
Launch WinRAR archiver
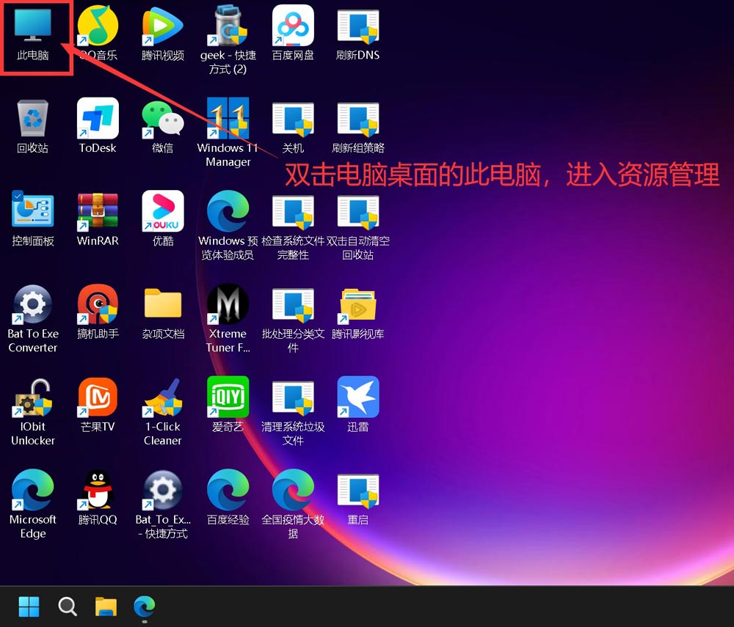click(x=98, y=214)
